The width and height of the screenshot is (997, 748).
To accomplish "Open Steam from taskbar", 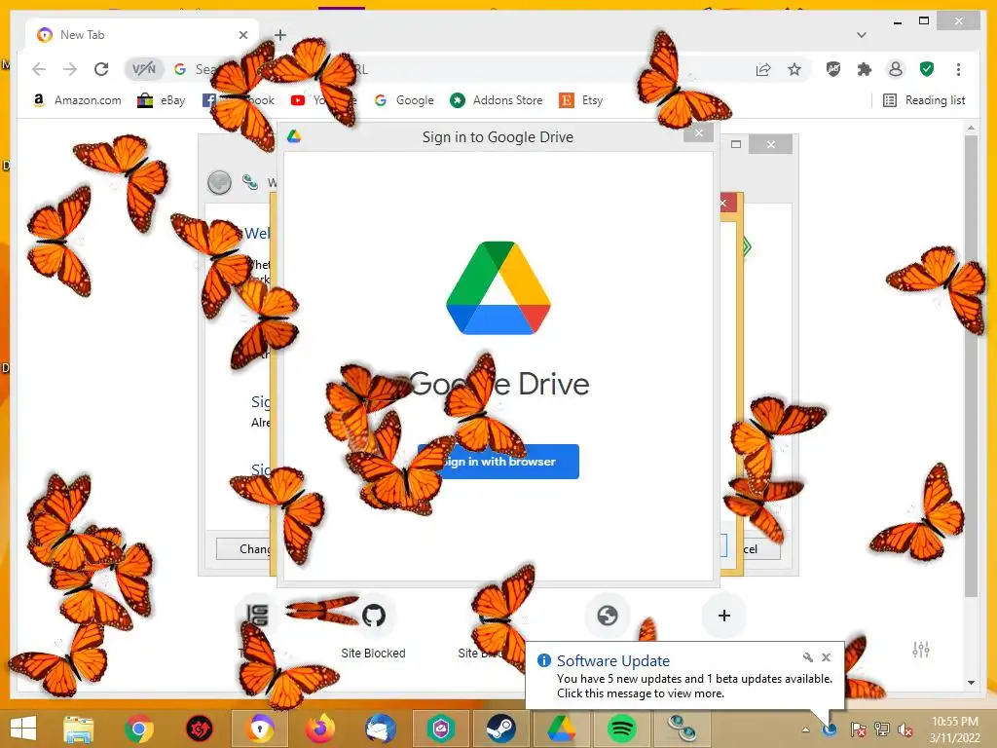I will click(x=501, y=729).
